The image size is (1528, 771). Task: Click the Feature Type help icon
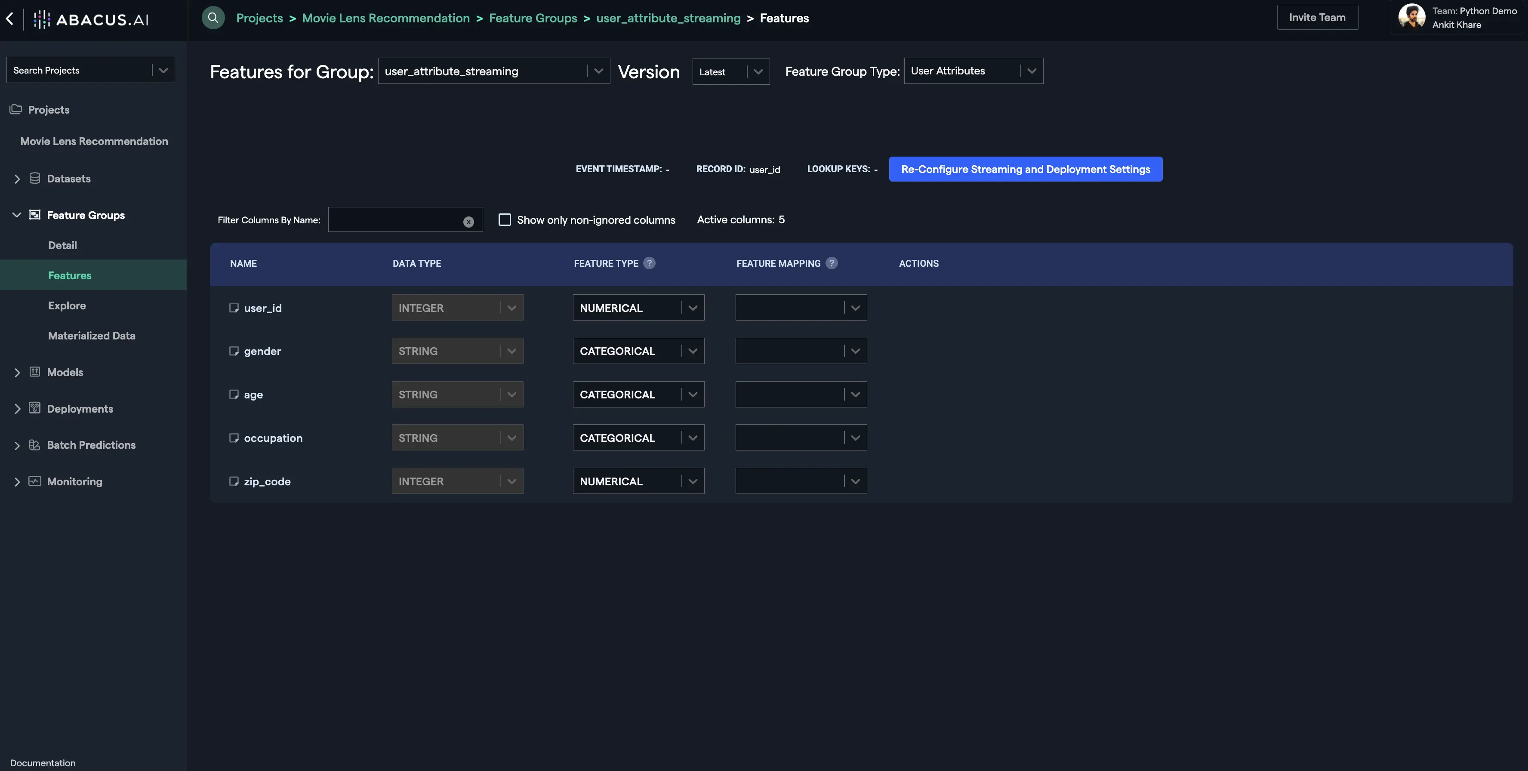650,263
